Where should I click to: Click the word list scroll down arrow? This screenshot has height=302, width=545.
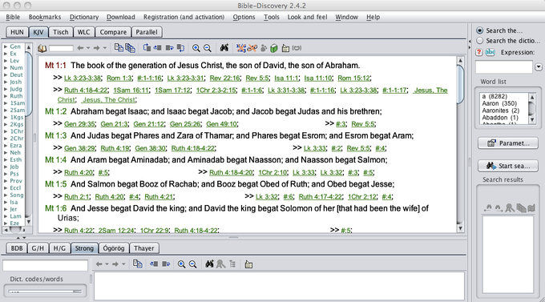coord(531,120)
